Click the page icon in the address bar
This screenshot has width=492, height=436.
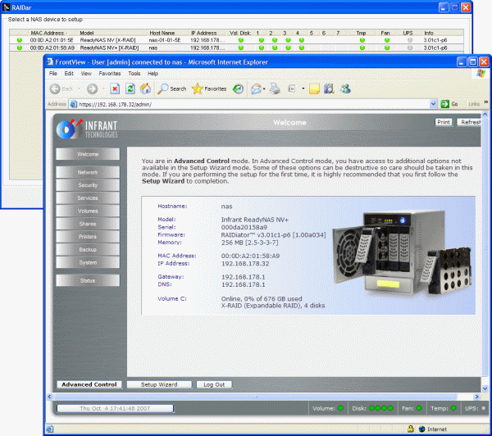[73, 104]
